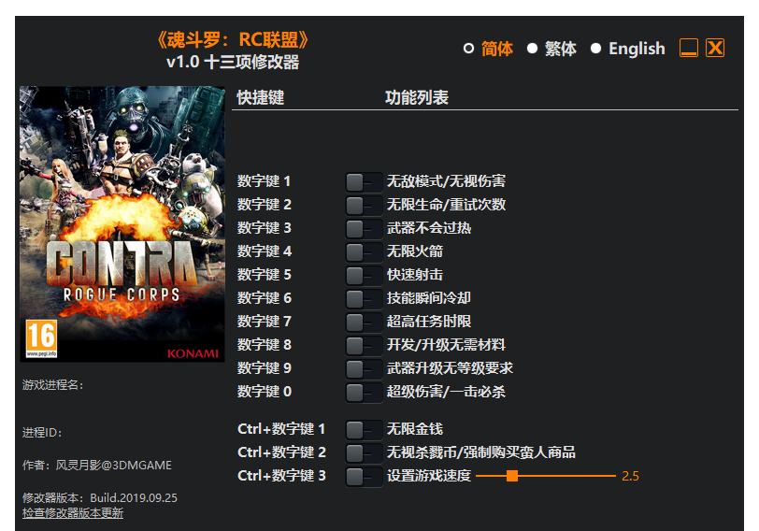Click 数字键 5 hotkey label
Viewport: 759px width, 531px height.
tap(264, 275)
